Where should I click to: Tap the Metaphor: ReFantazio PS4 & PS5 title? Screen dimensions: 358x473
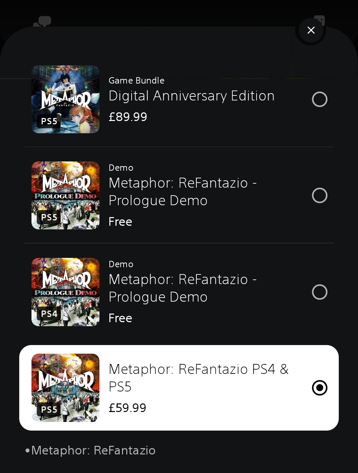(x=198, y=378)
